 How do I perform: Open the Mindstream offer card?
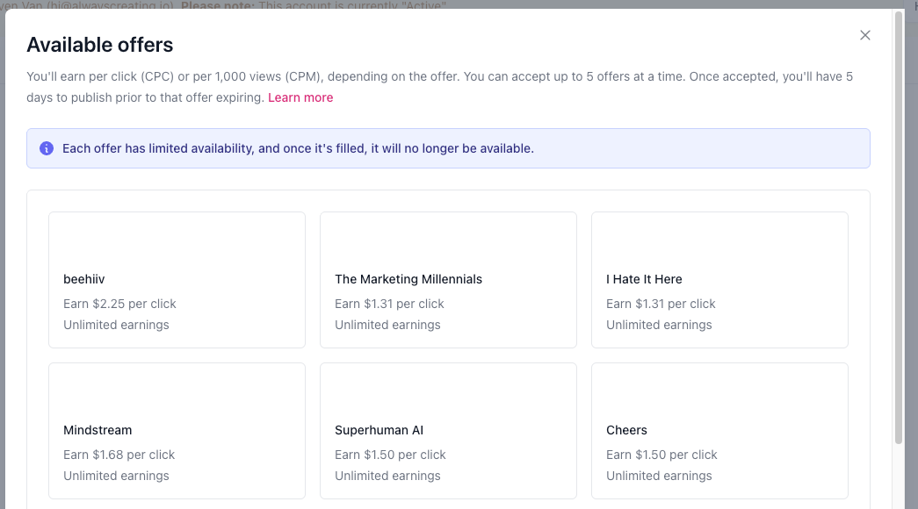pyautogui.click(x=177, y=430)
